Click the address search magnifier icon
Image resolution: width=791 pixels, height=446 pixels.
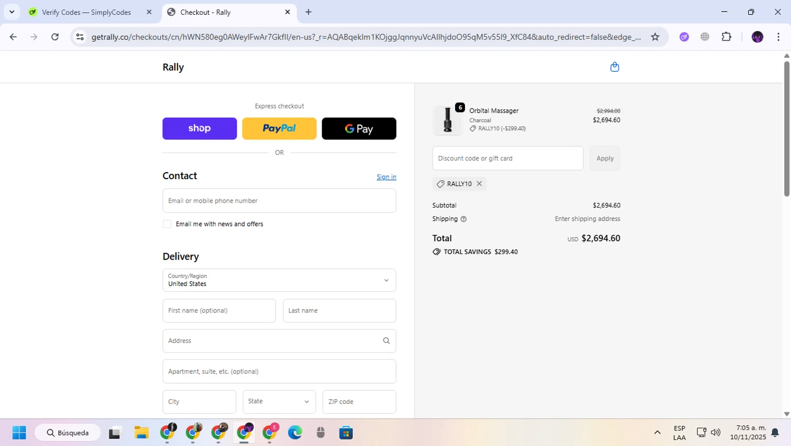pos(386,341)
